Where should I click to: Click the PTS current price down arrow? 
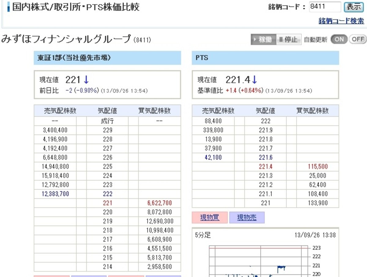(254, 80)
